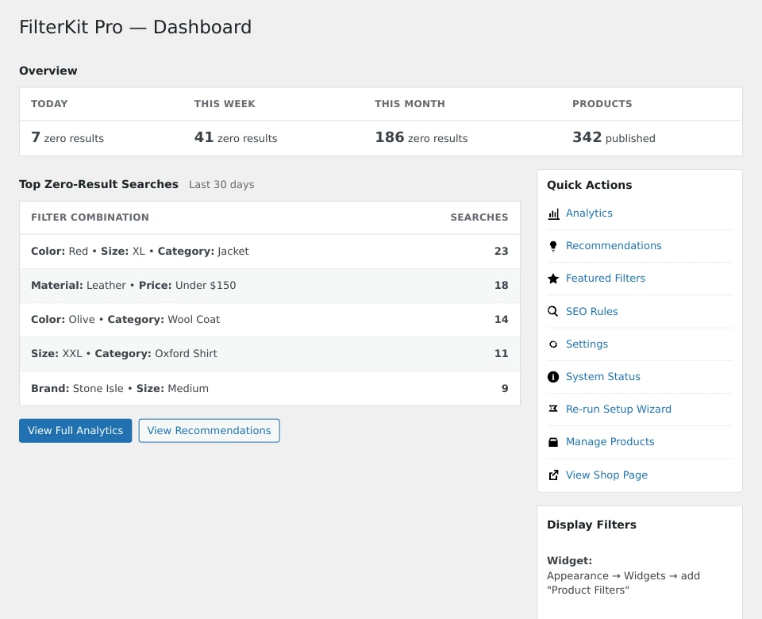762x619 pixels.
Task: Click the Quick Actions heading
Action: click(x=590, y=185)
